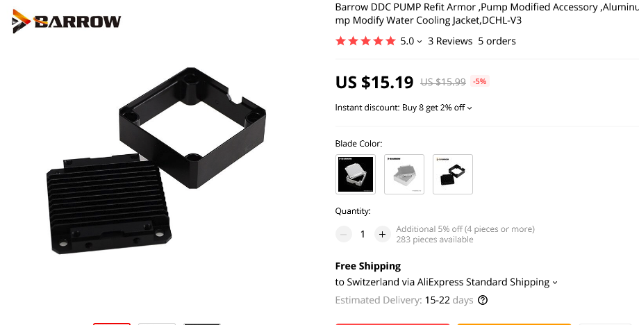Select silver armor on white background color option
This screenshot has height=325, width=639.
pyautogui.click(x=404, y=174)
